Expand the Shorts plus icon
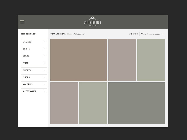Screen dimensions: 187x140 coord(44,70)
